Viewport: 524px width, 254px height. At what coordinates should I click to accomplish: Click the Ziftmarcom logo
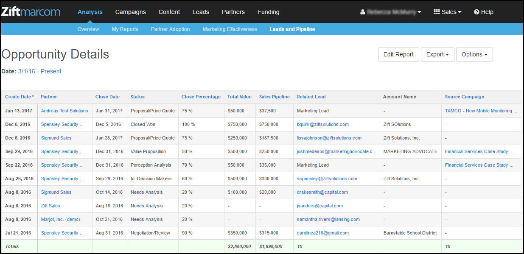[31, 11]
